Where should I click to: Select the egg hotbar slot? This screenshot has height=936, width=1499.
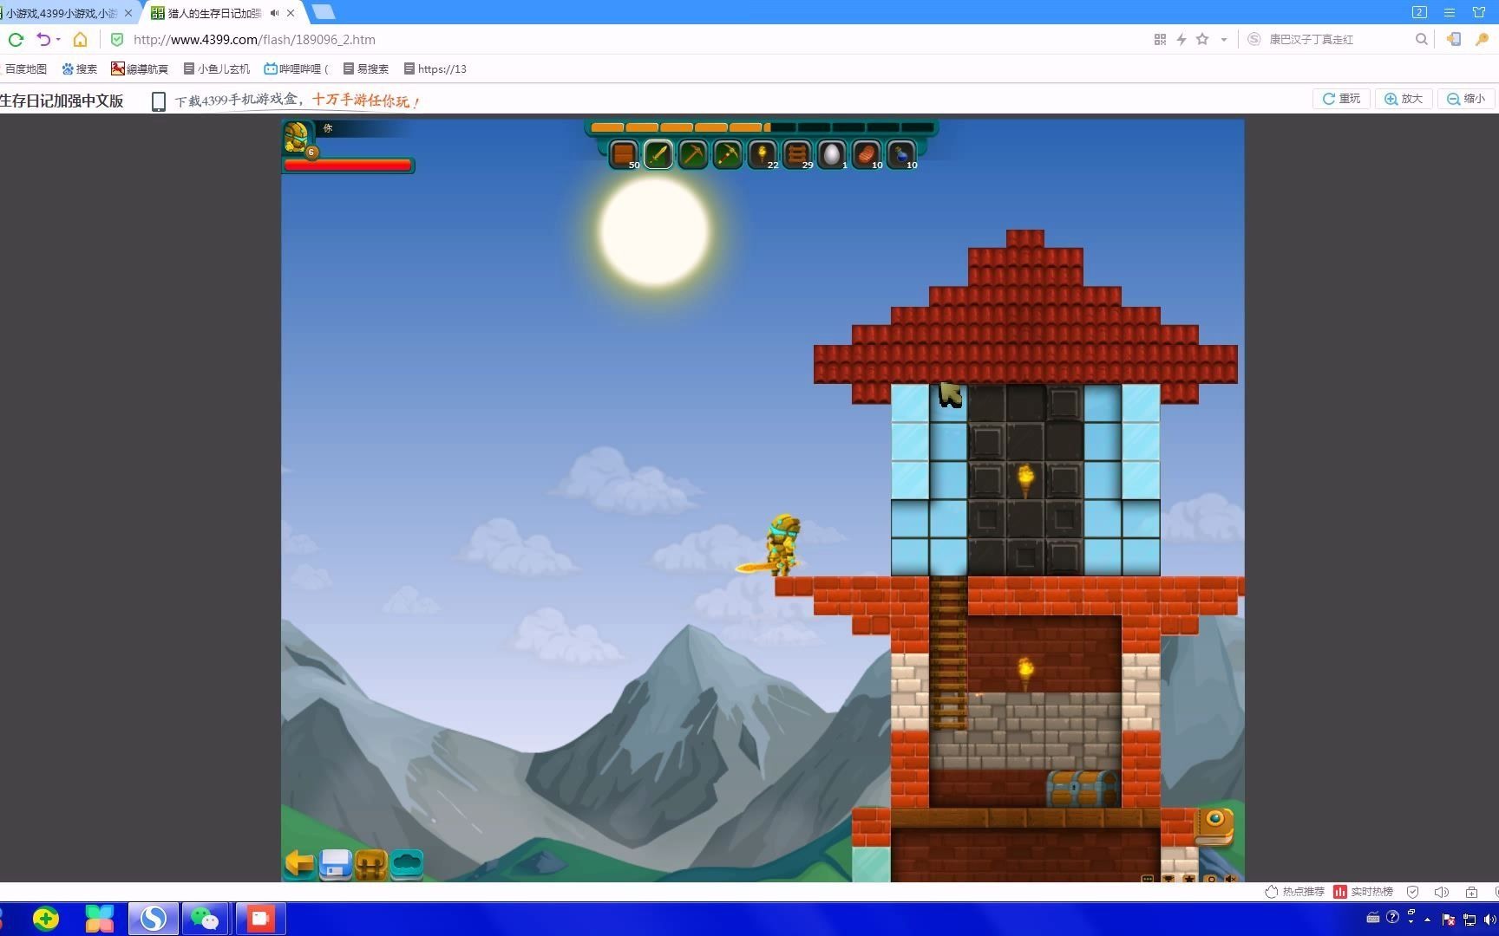point(832,154)
